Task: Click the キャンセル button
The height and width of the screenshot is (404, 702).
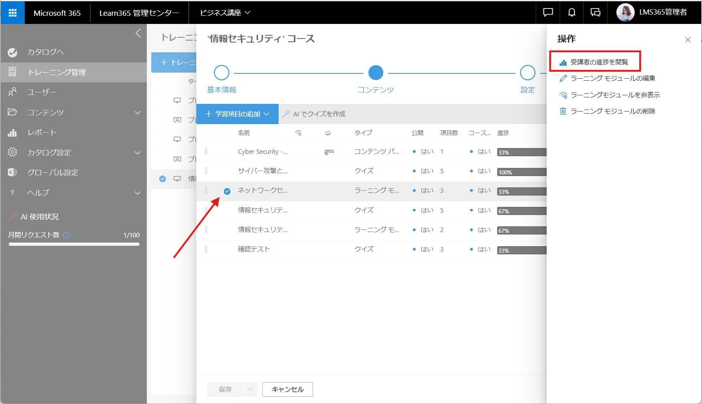Action: 288,389
